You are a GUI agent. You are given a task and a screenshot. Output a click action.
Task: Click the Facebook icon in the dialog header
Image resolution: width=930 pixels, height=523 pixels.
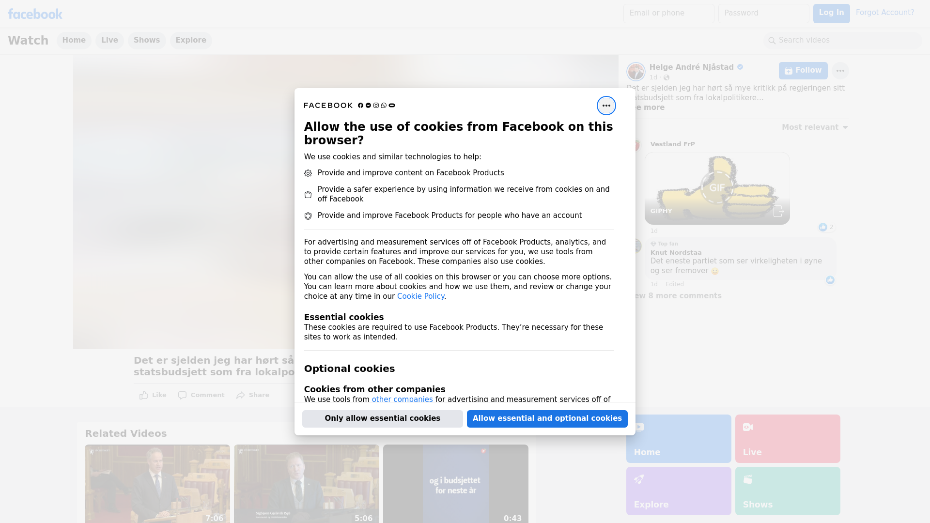(360, 106)
